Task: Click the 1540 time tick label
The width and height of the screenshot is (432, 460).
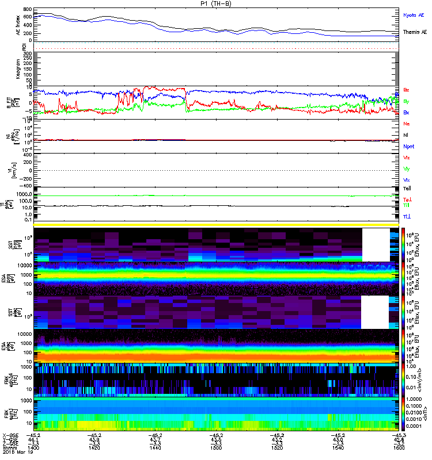Action: coord(338,448)
